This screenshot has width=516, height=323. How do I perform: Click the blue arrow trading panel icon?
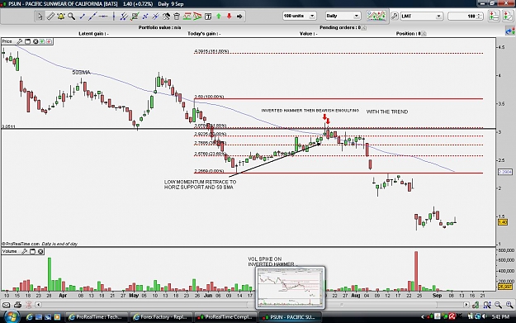(509, 31)
